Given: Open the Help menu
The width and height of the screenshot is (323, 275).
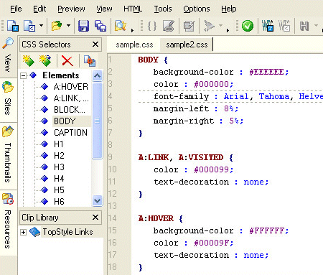Looking at the screenshot, I should [x=229, y=9].
